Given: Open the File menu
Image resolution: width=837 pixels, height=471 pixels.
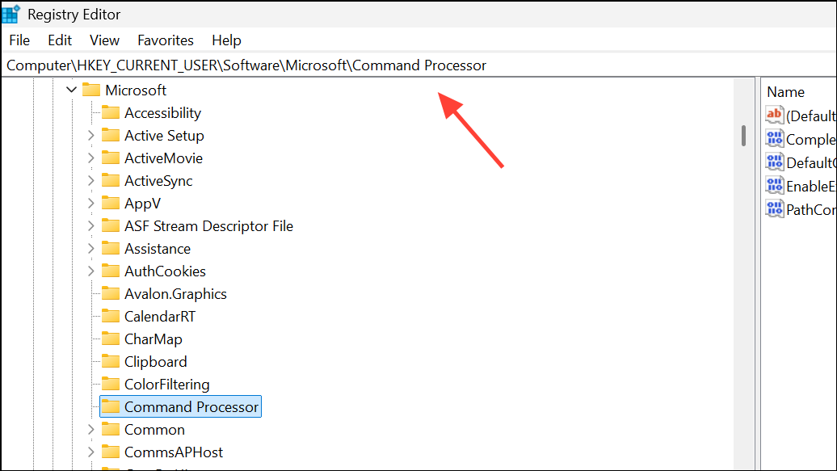Looking at the screenshot, I should click(x=19, y=40).
